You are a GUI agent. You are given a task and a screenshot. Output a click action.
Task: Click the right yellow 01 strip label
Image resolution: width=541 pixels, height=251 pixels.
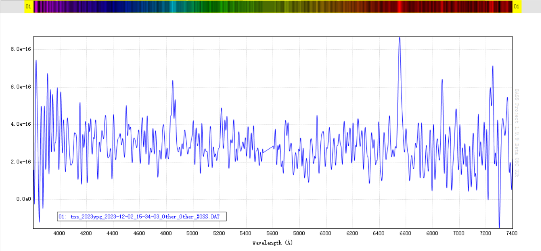pos(516,6)
